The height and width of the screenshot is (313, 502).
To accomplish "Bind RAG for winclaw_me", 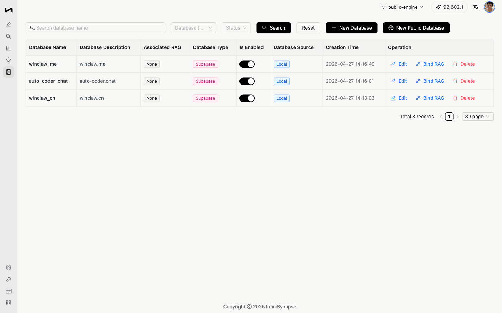I will point(430,64).
